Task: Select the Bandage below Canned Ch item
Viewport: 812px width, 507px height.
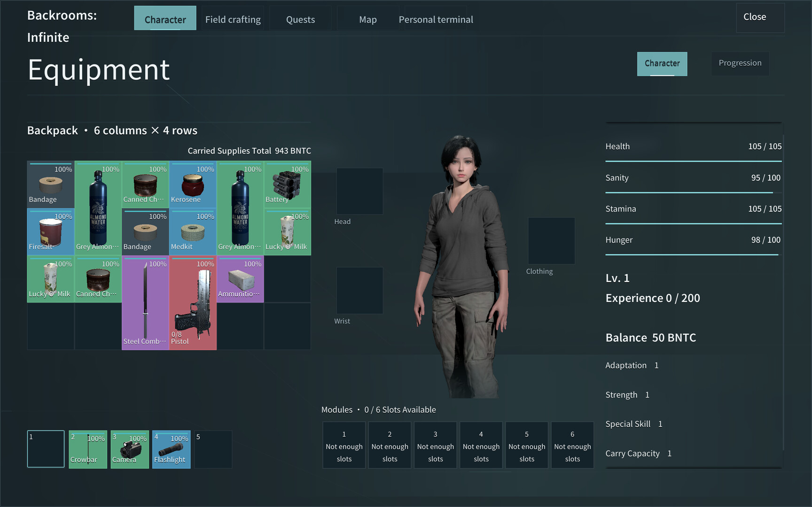Action: (x=145, y=232)
